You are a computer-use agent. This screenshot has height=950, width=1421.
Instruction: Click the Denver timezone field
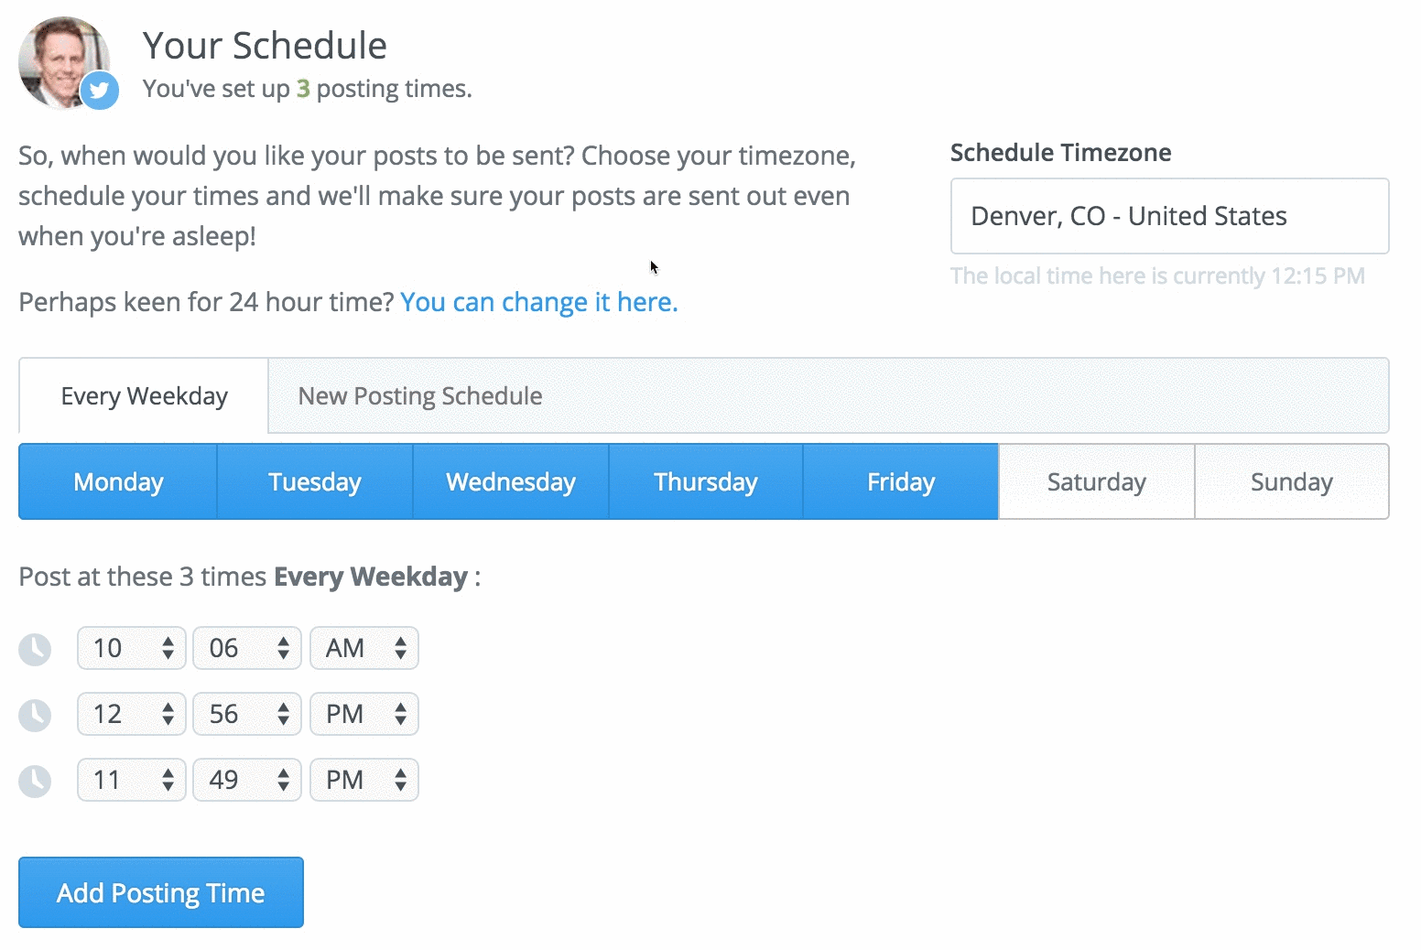point(1169,216)
